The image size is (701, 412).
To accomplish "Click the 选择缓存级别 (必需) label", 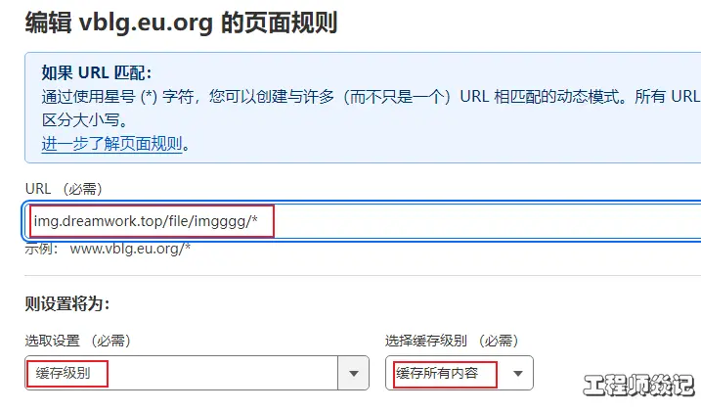I will click(452, 341).
